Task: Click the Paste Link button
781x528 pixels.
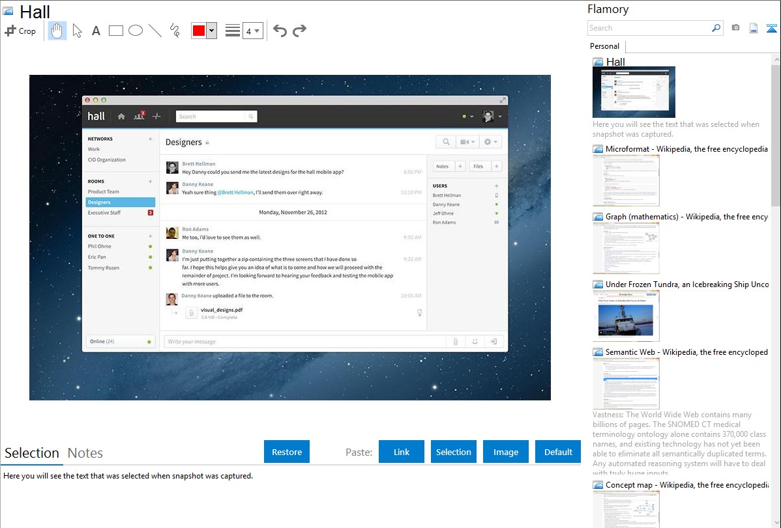Action: pos(401,452)
